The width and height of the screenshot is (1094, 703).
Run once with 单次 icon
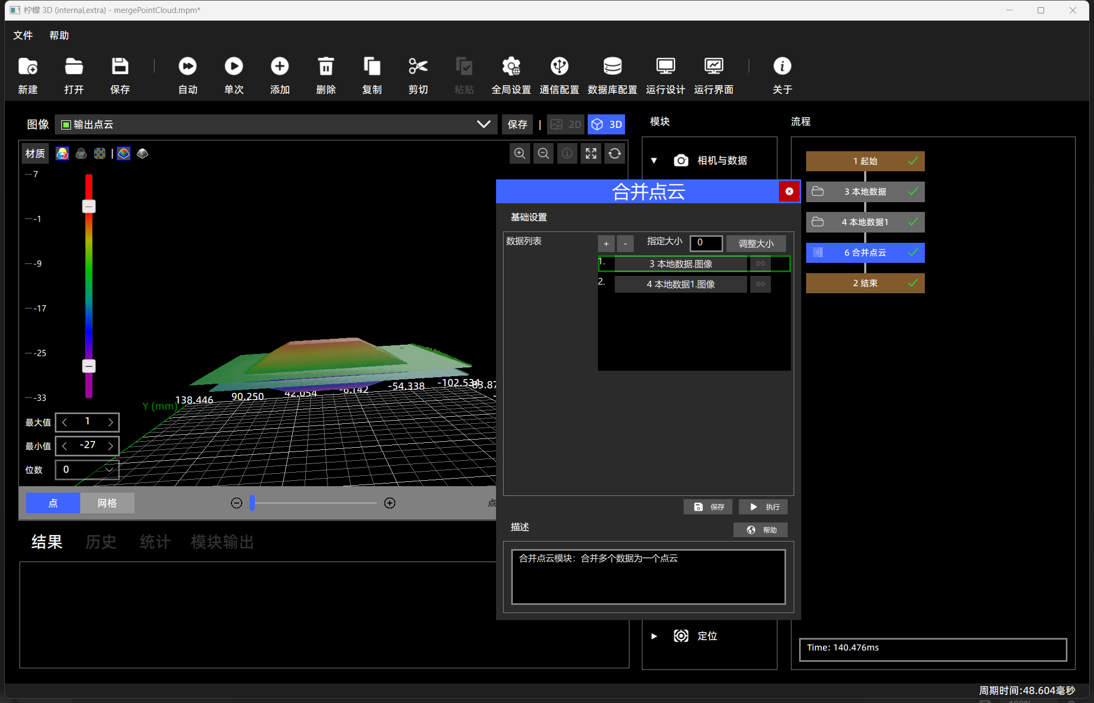click(x=234, y=75)
